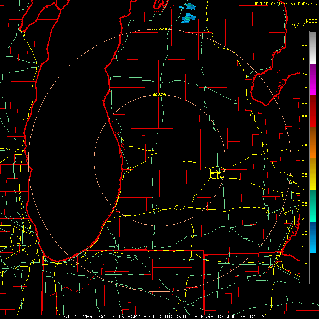Click the magenta-purple segment of the color bar
319x319 pixels.
313,79
